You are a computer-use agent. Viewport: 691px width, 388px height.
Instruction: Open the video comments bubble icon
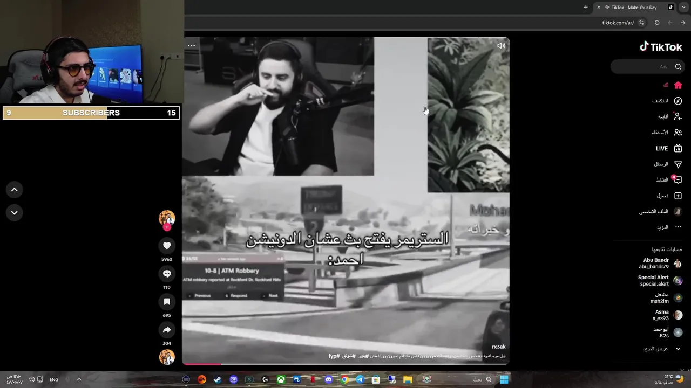point(167,274)
